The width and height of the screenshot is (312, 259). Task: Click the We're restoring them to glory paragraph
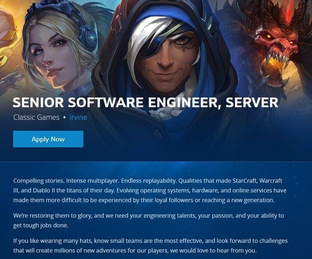click(x=148, y=220)
